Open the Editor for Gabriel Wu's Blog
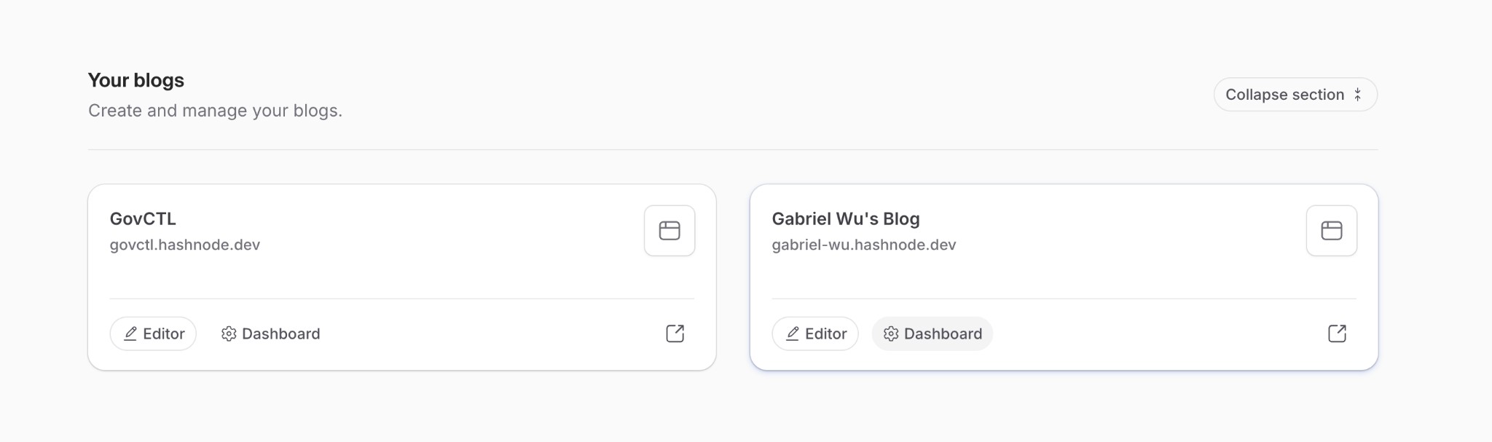This screenshot has width=1492, height=442. (815, 334)
